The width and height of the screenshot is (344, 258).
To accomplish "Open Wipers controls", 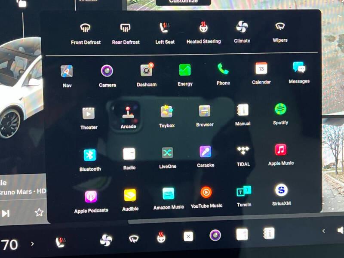I will click(280, 27).
